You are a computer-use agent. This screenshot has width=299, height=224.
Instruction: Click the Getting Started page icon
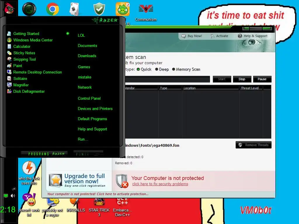tap(9, 34)
